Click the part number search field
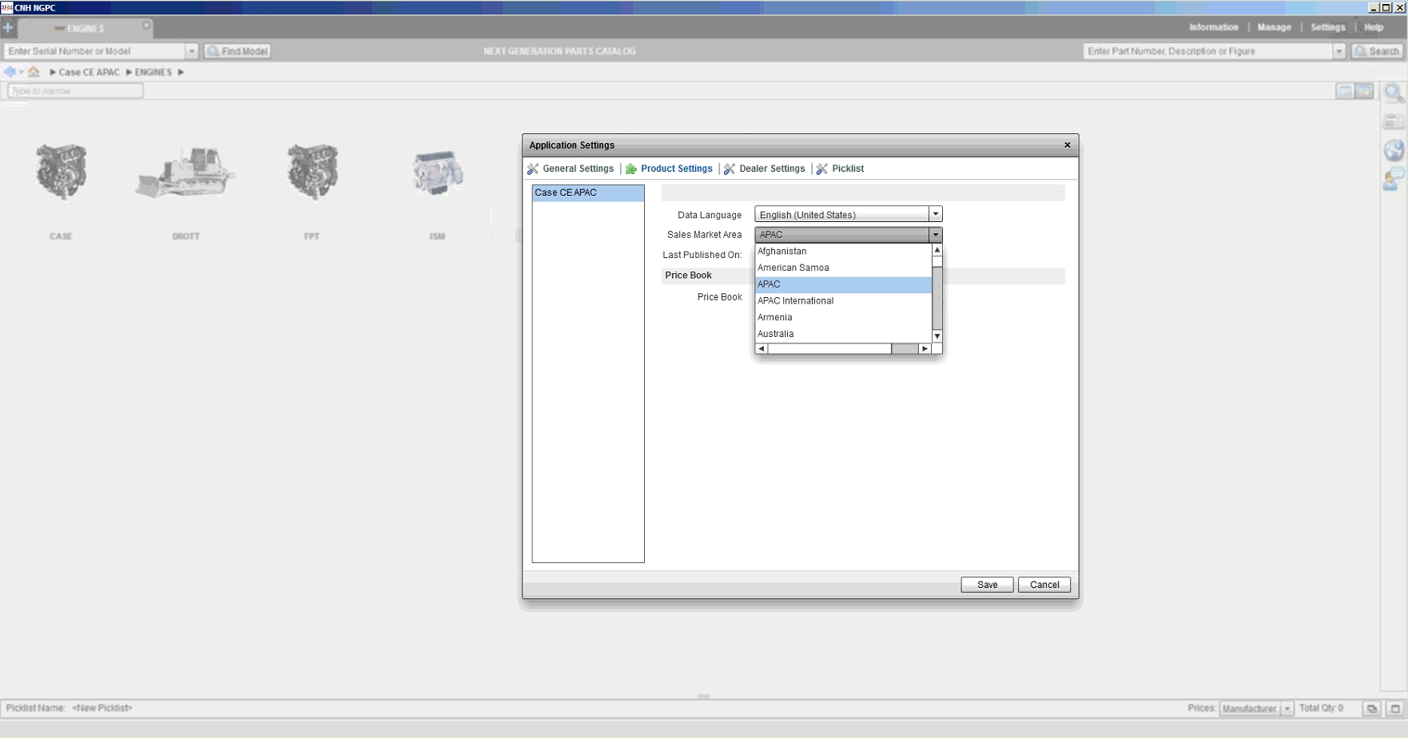The width and height of the screenshot is (1408, 738). pyautogui.click(x=1207, y=51)
